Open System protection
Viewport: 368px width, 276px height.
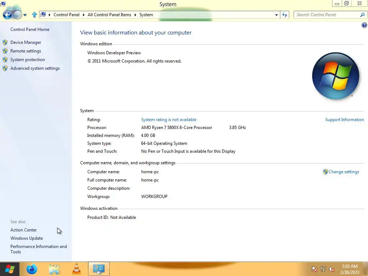(x=27, y=60)
